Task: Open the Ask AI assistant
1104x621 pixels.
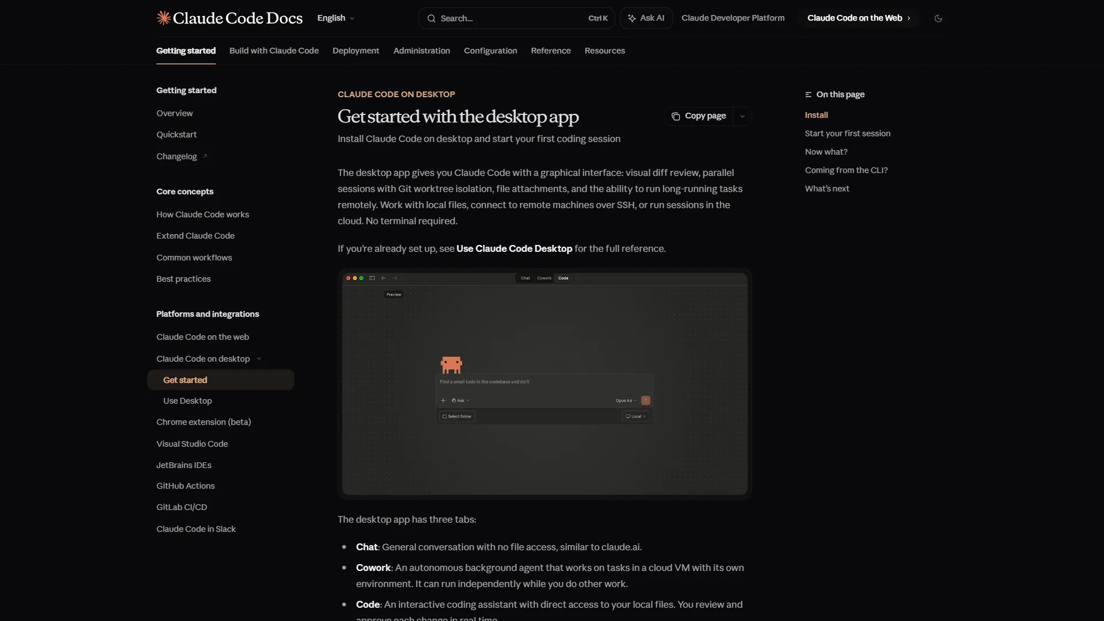Action: (x=646, y=18)
